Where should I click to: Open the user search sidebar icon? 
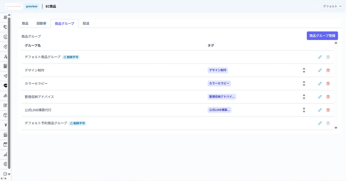point(5,56)
